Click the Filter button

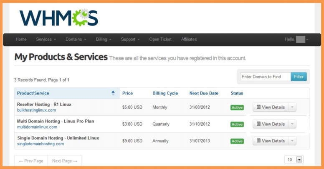pos(299,77)
